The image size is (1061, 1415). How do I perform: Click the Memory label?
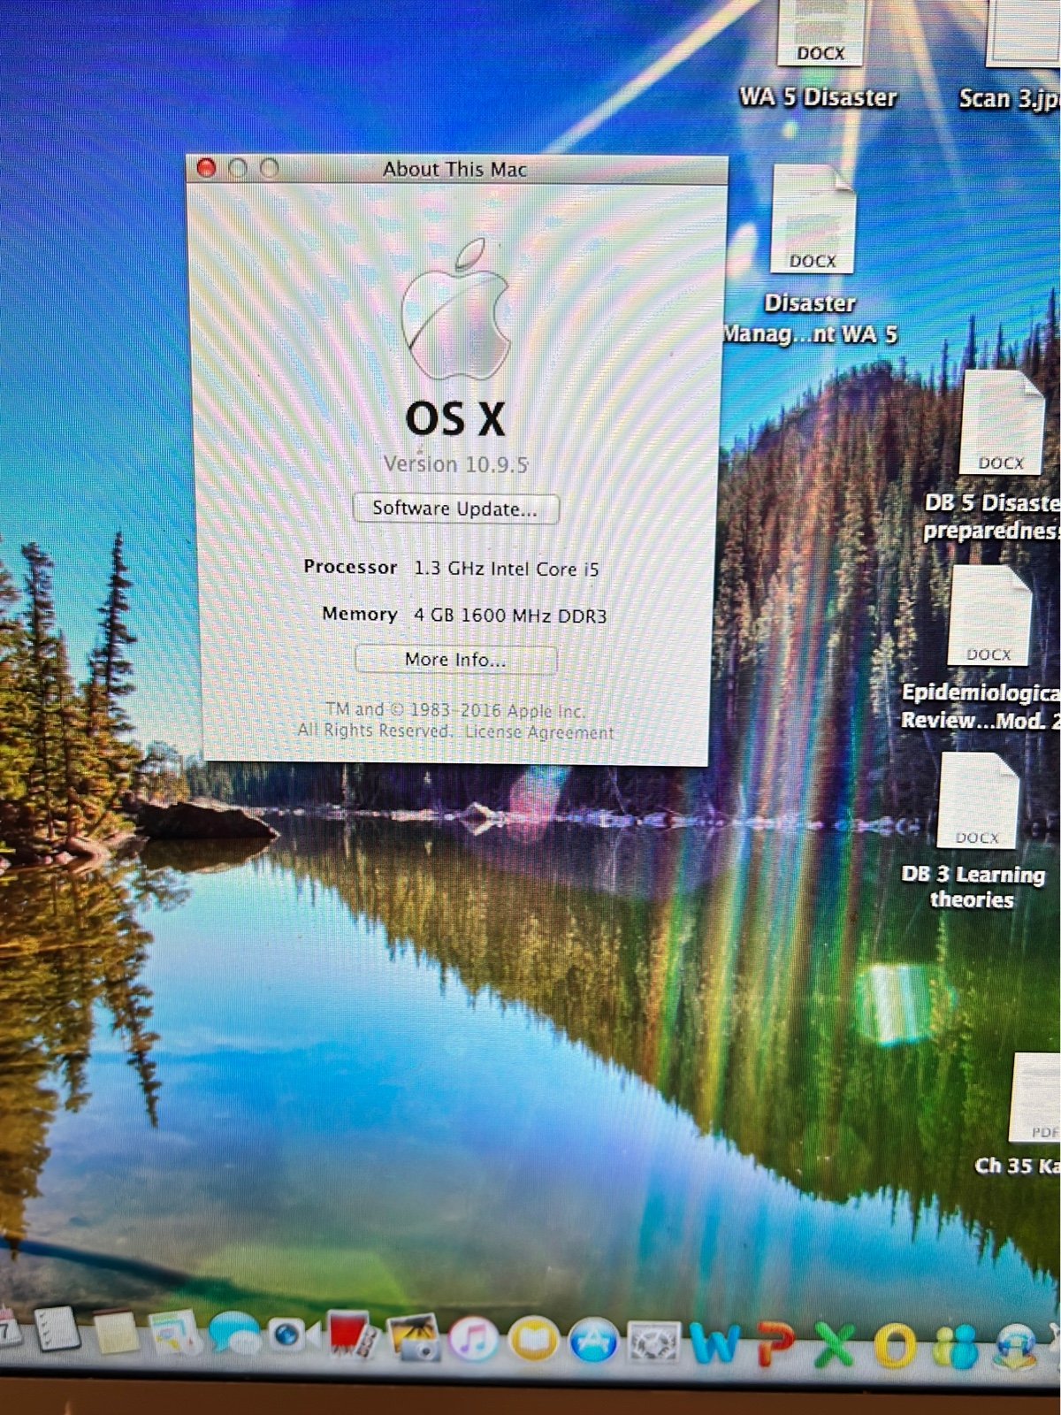point(359,614)
